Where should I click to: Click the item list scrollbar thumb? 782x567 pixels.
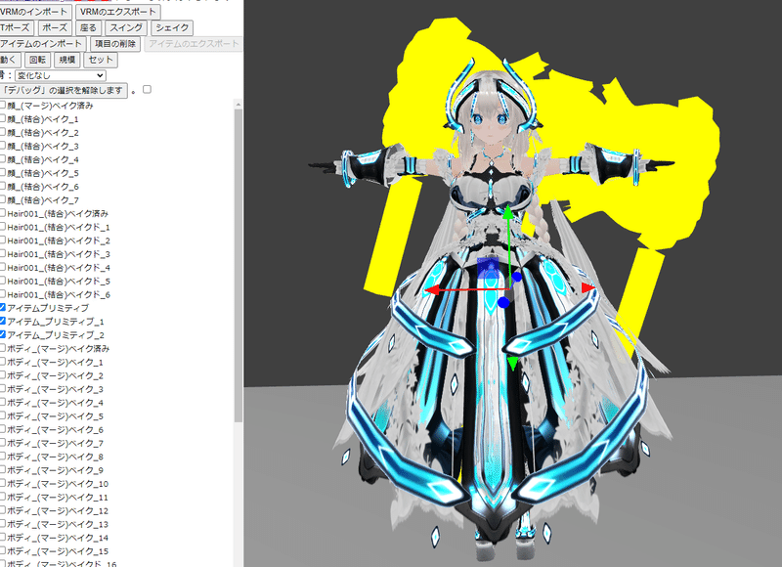(238, 265)
